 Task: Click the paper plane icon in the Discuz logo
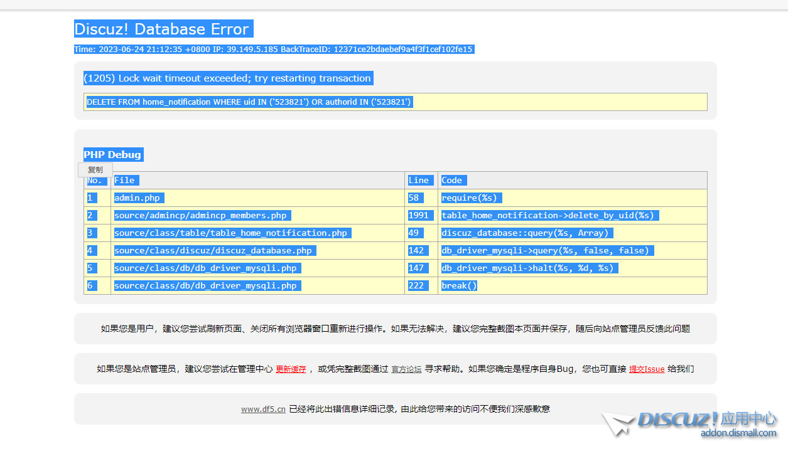618,424
